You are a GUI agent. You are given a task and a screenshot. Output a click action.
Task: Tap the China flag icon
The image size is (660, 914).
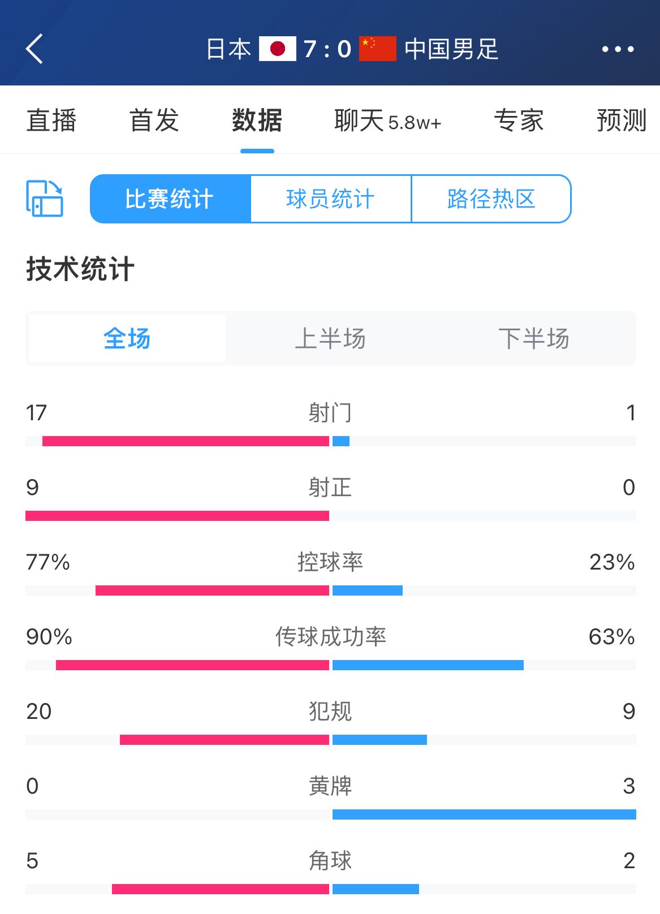click(377, 49)
